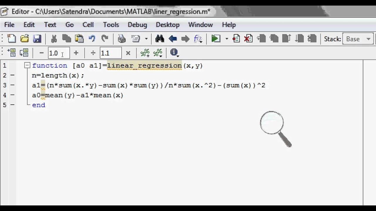Click the underlined linear_regression function name
This screenshot has width=376, height=211.
pyautogui.click(x=144, y=66)
